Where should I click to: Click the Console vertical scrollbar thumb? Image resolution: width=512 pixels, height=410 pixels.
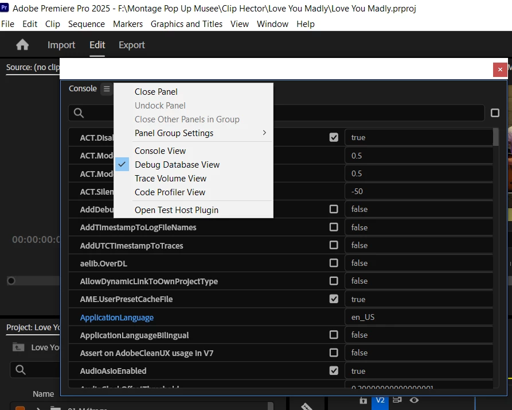pyautogui.click(x=496, y=137)
